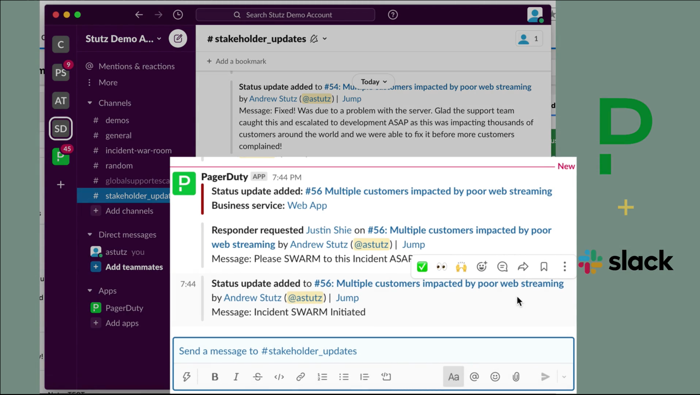Viewport: 700px width, 395px height.
Task: Open More in the sidebar
Action: [x=107, y=82]
